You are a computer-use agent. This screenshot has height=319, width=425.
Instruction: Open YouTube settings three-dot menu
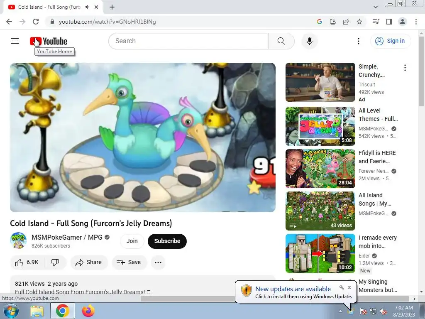coord(359,41)
